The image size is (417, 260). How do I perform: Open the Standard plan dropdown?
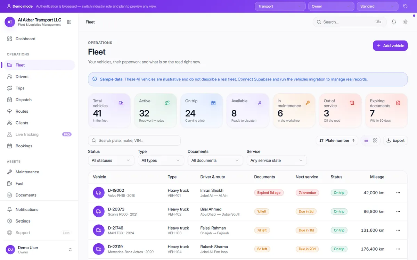(377, 6)
